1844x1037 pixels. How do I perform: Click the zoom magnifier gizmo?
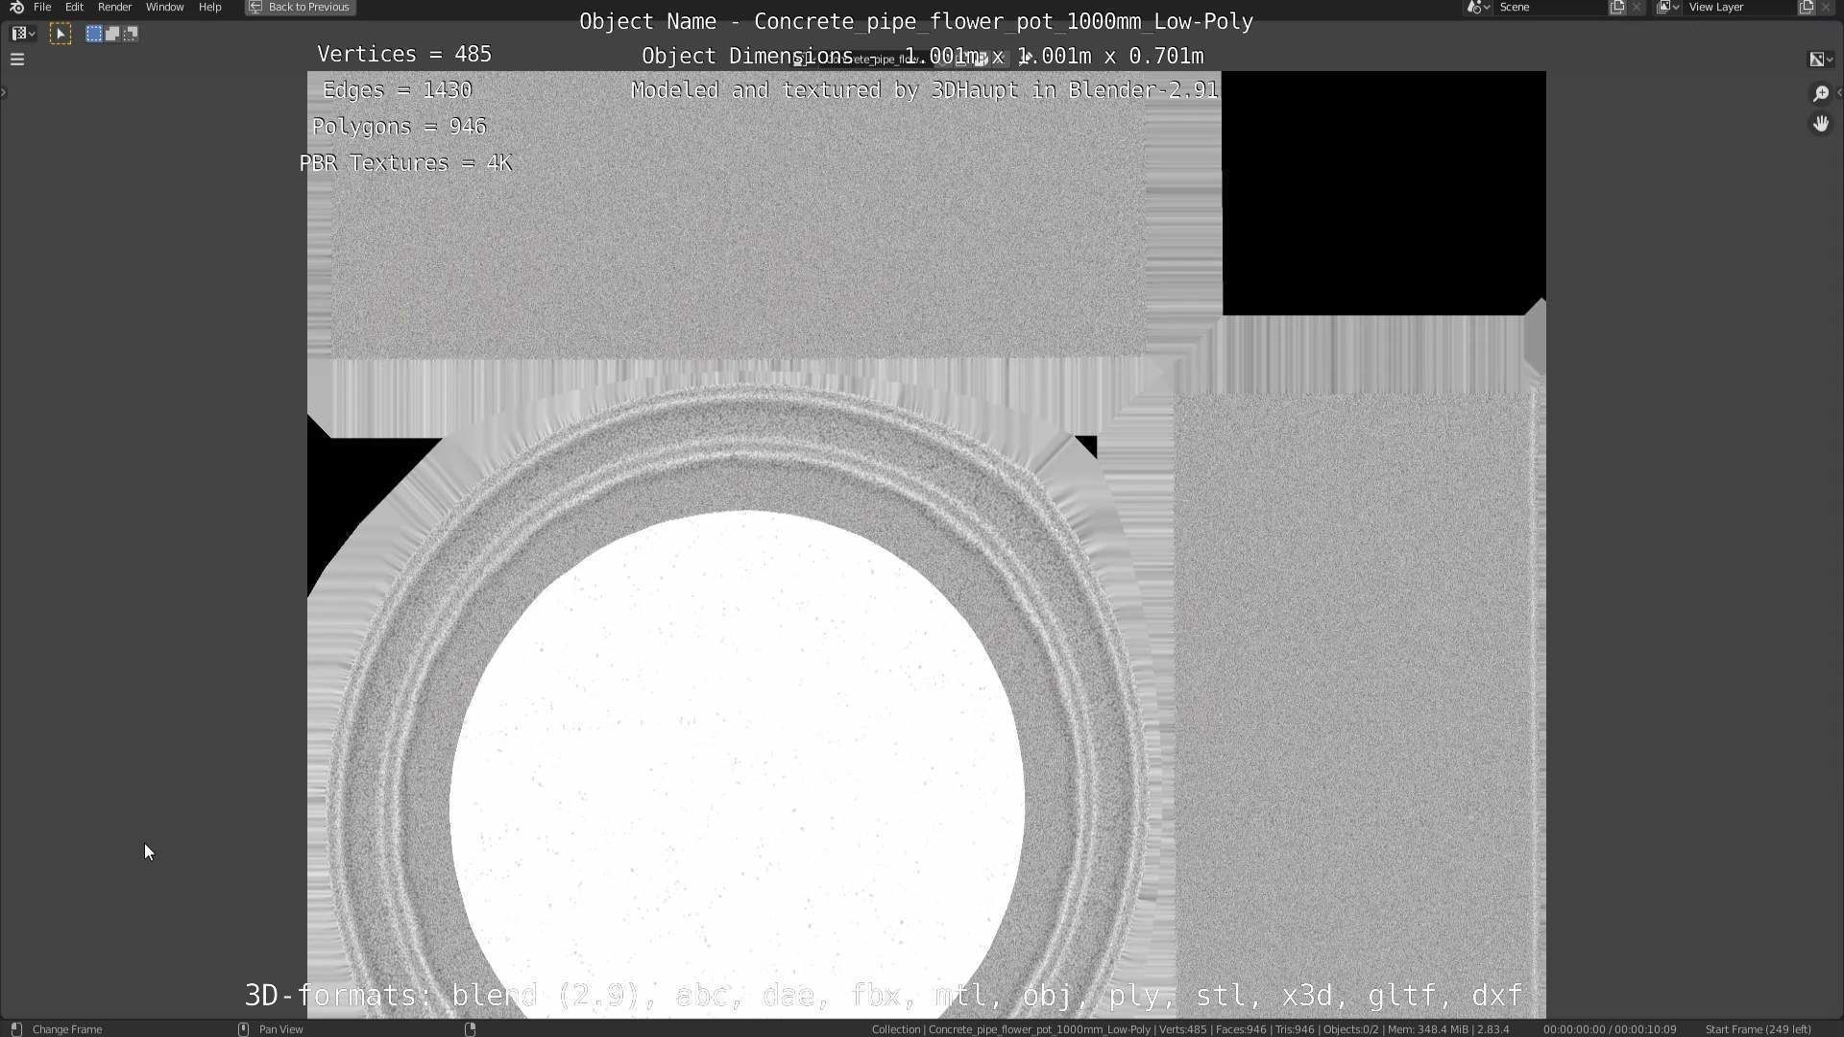[1820, 93]
